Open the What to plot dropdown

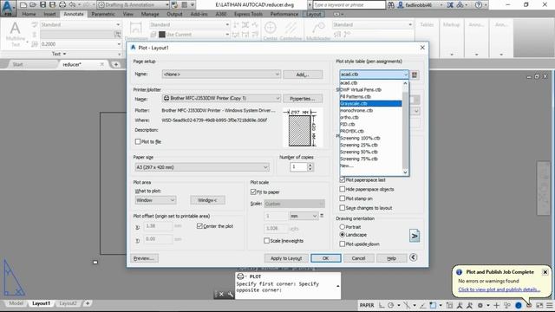tap(155, 200)
